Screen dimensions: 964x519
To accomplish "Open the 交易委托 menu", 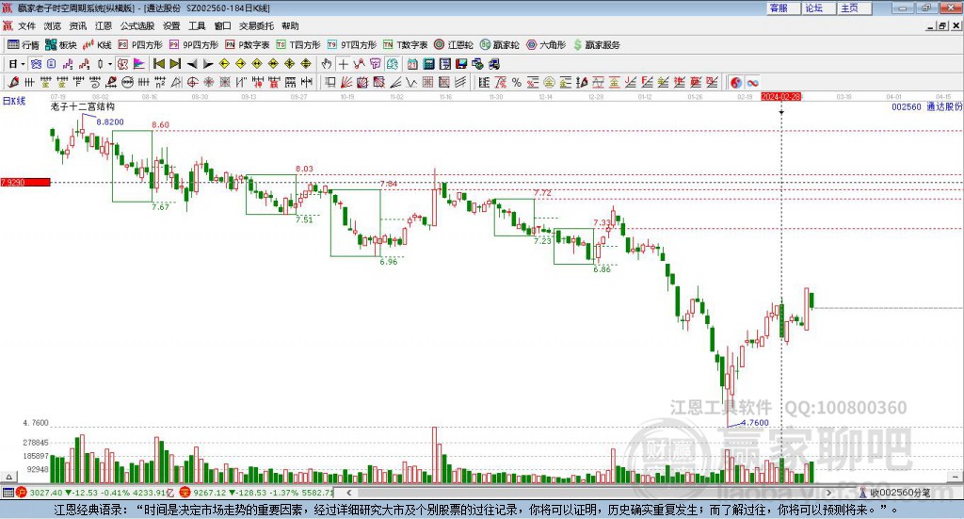I will (x=256, y=25).
